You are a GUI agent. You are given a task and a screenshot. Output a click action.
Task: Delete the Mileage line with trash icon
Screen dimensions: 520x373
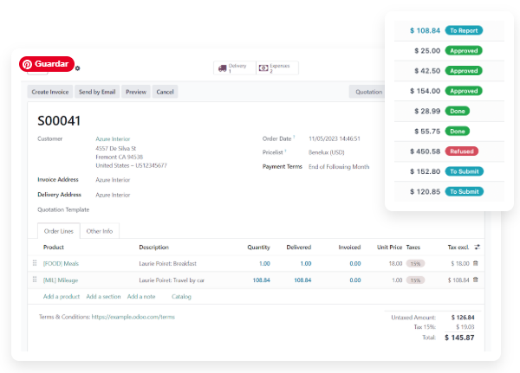click(475, 280)
